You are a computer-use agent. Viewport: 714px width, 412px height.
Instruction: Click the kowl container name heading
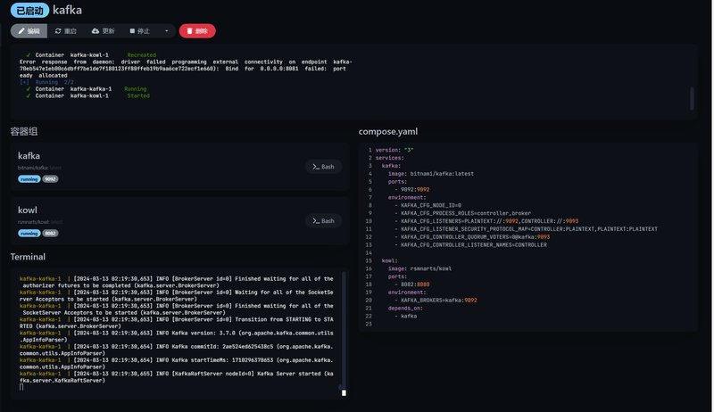coord(27,210)
